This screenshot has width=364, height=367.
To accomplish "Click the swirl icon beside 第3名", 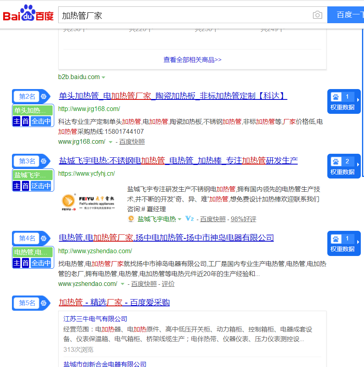I will click(44, 161).
